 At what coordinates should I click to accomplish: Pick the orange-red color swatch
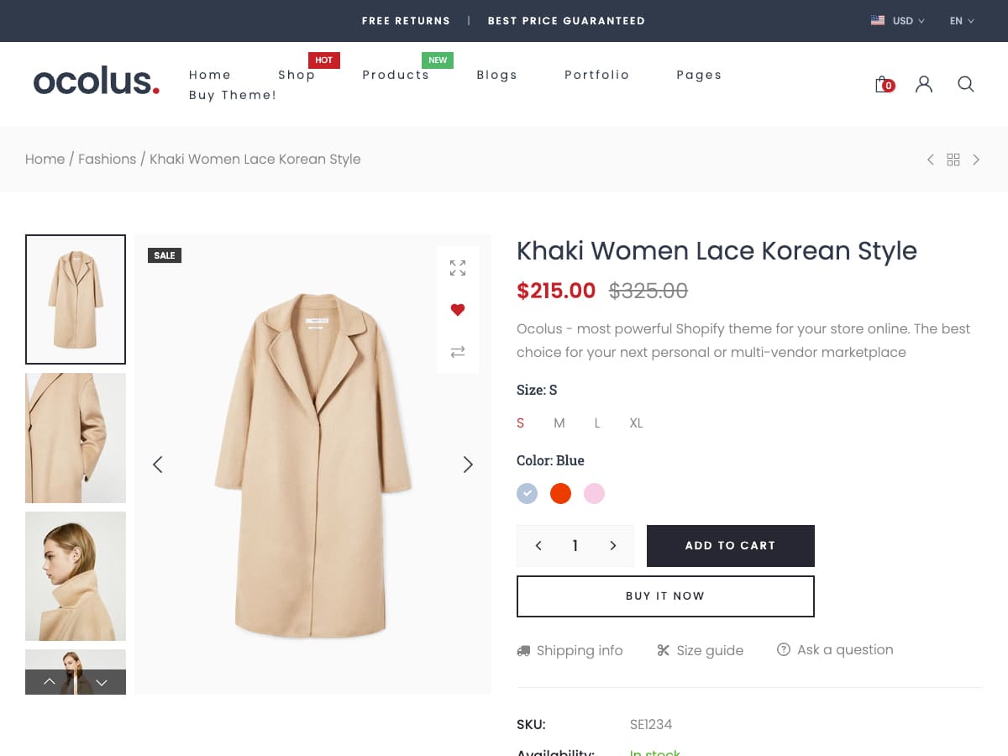click(x=560, y=493)
